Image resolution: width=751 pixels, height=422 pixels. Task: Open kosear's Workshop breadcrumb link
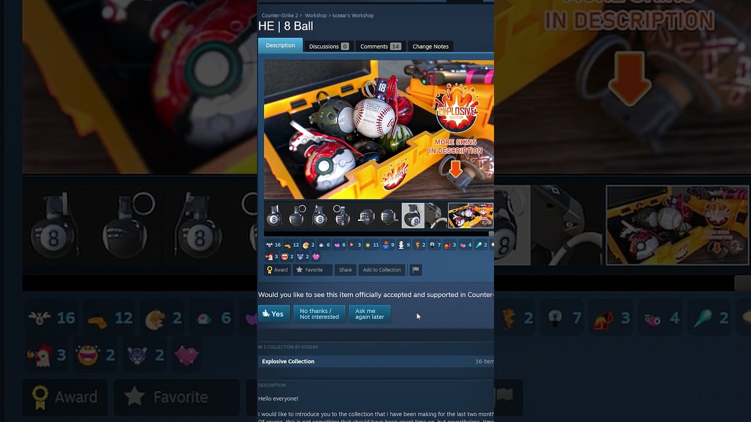[x=353, y=15]
